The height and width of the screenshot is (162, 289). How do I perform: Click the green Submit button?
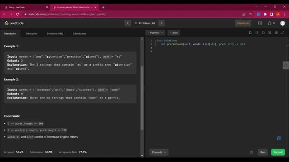[x=278, y=152]
